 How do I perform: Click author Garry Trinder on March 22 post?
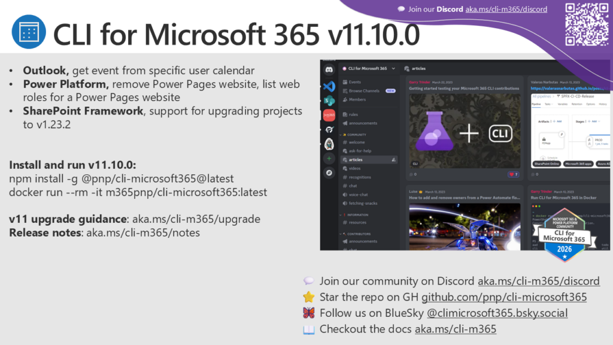click(420, 82)
